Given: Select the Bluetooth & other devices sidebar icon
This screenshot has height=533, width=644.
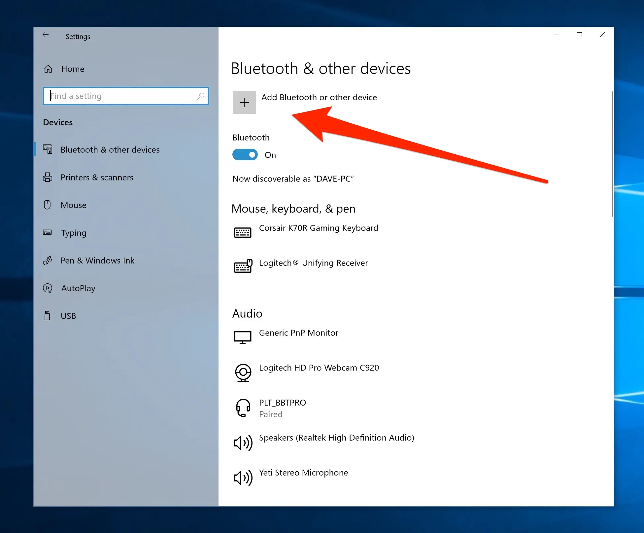Looking at the screenshot, I should click(x=48, y=149).
